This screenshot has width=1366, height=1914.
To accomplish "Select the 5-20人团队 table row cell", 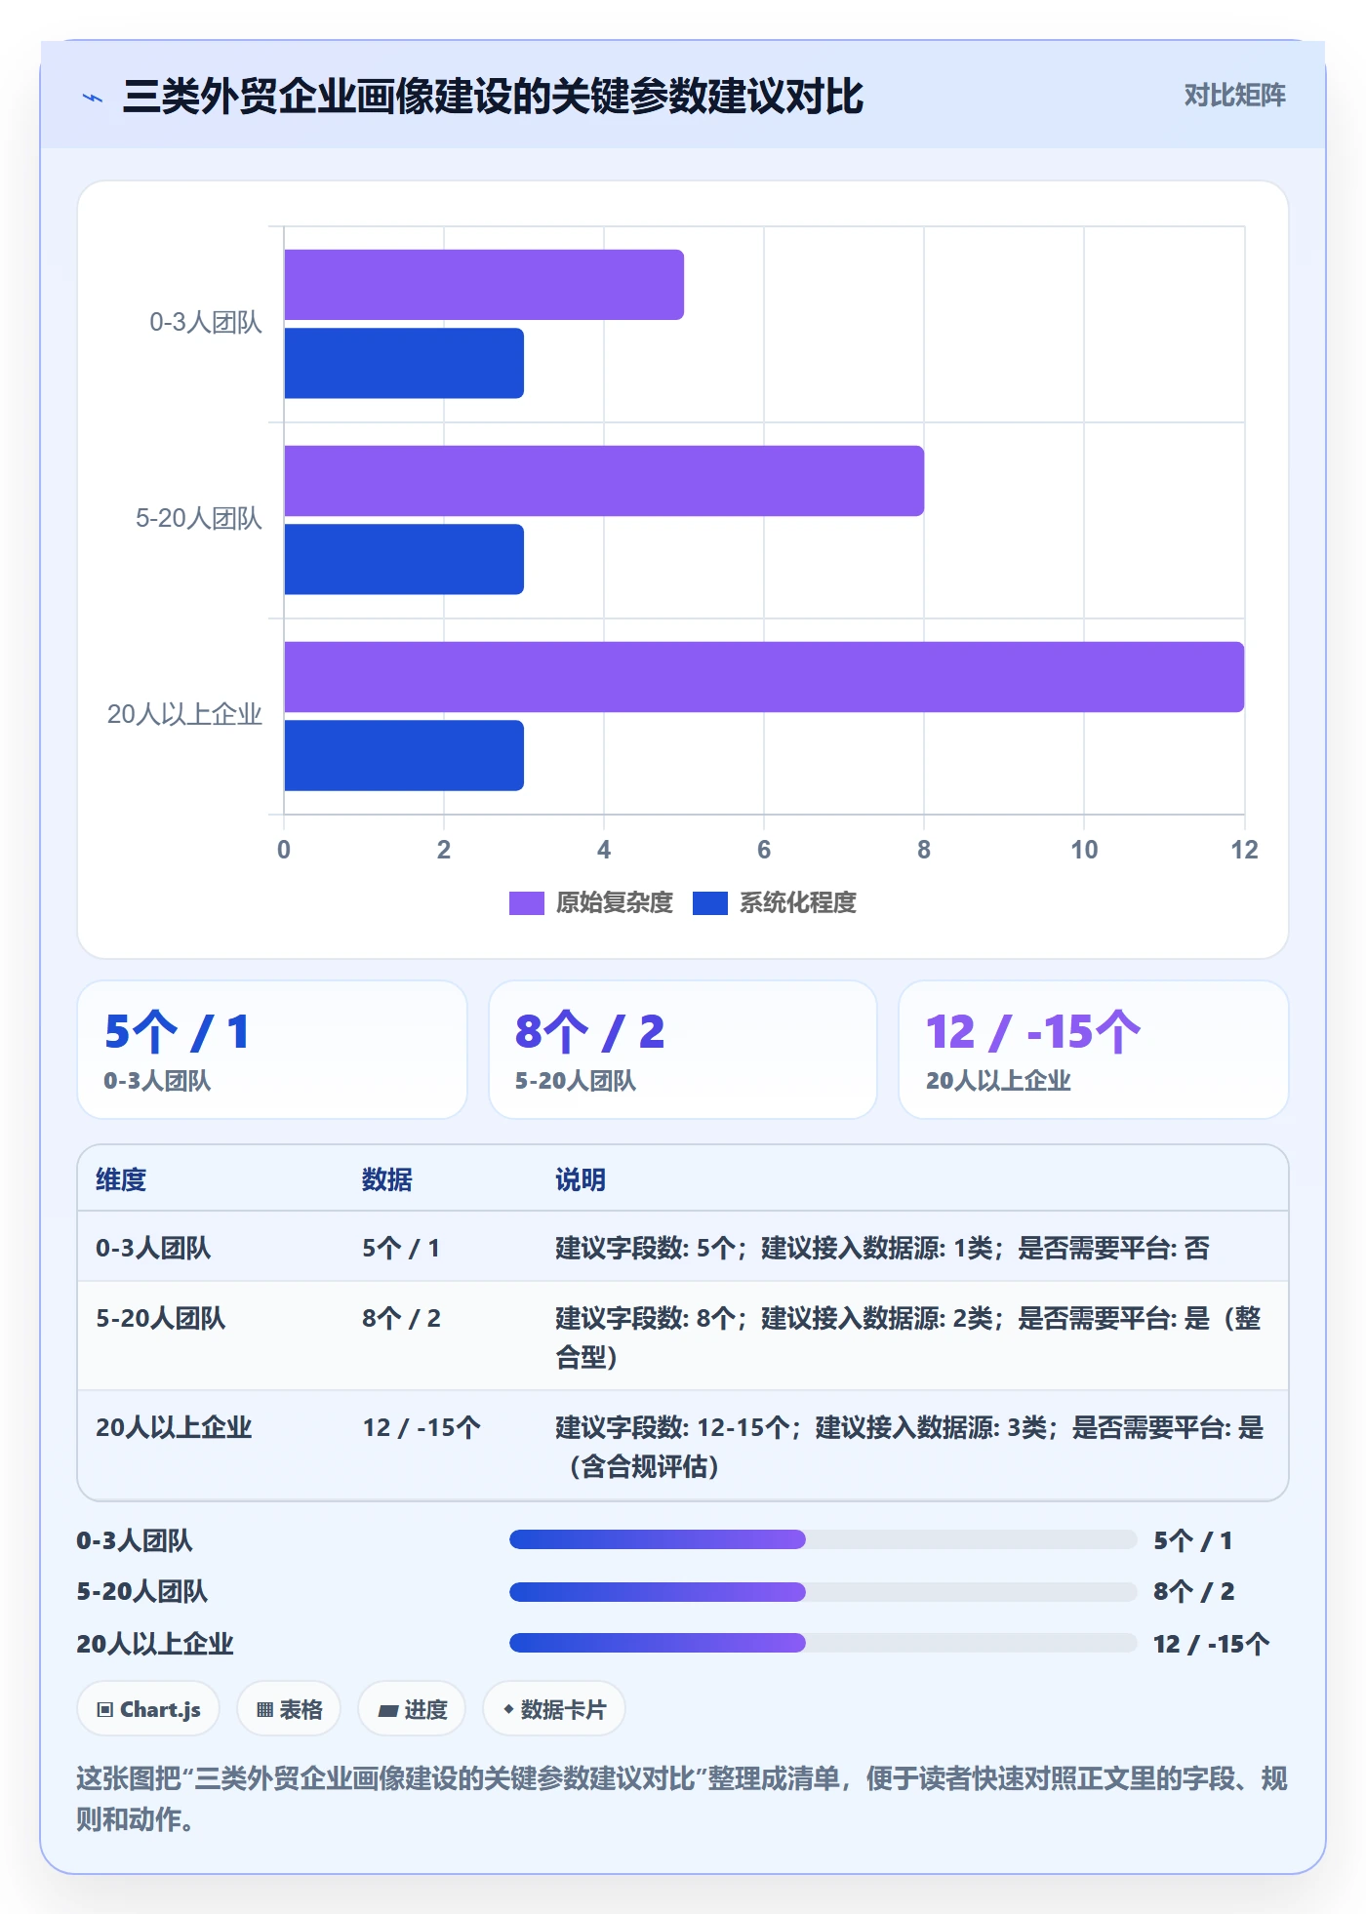I will [x=160, y=1319].
